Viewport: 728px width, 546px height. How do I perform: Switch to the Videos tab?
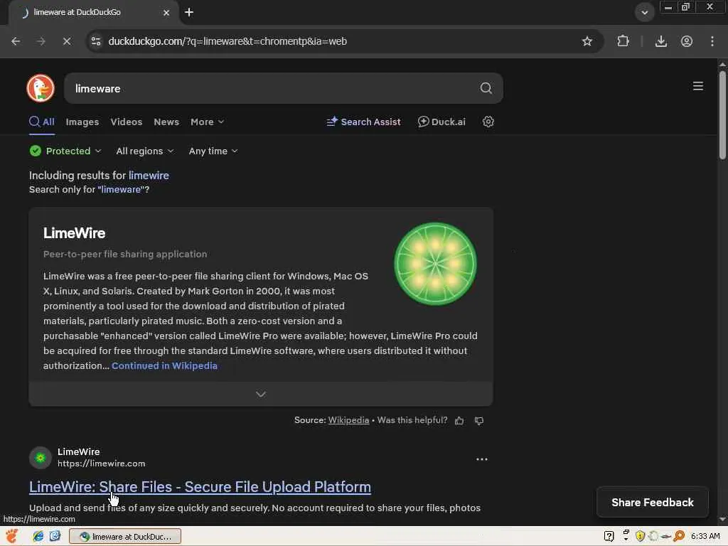pos(127,122)
